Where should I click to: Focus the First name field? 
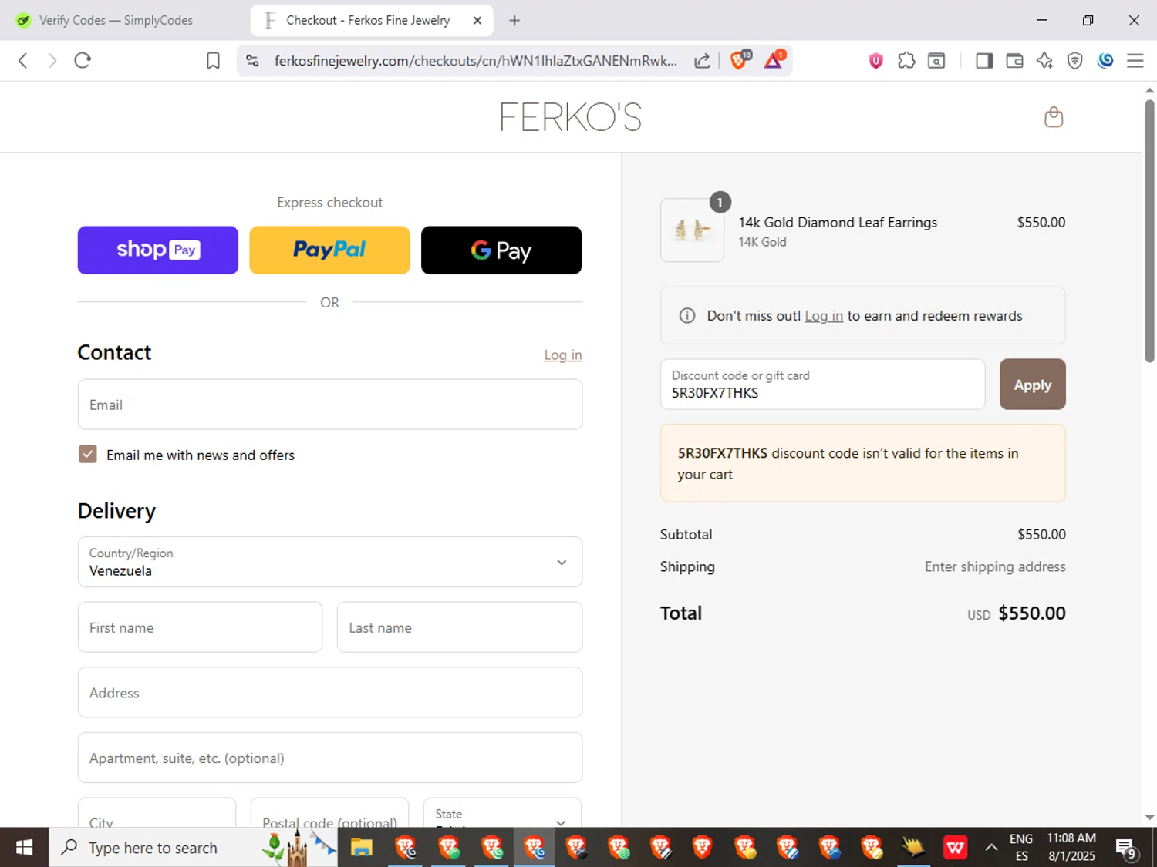pos(200,627)
